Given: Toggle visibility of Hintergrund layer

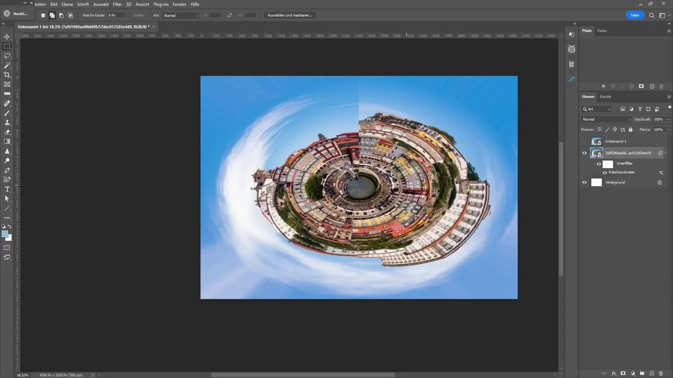Looking at the screenshot, I should [584, 182].
